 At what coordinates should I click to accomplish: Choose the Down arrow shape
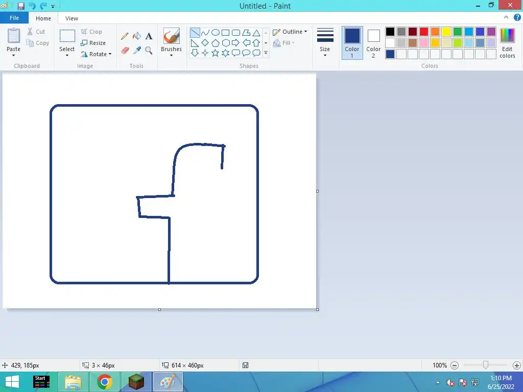195,53
